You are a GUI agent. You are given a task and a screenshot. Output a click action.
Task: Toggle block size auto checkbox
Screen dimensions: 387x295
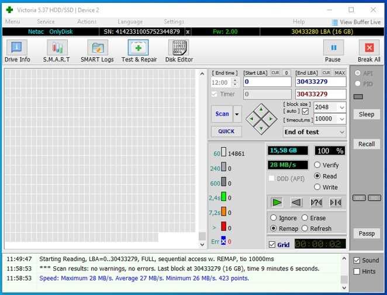coord(305,112)
